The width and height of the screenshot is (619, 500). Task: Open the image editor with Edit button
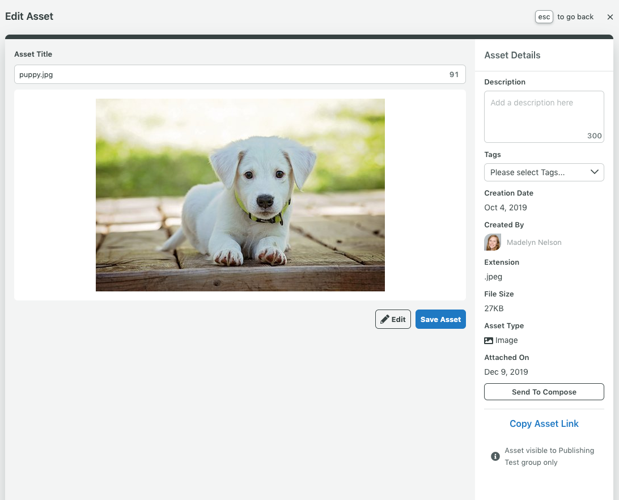(x=393, y=319)
